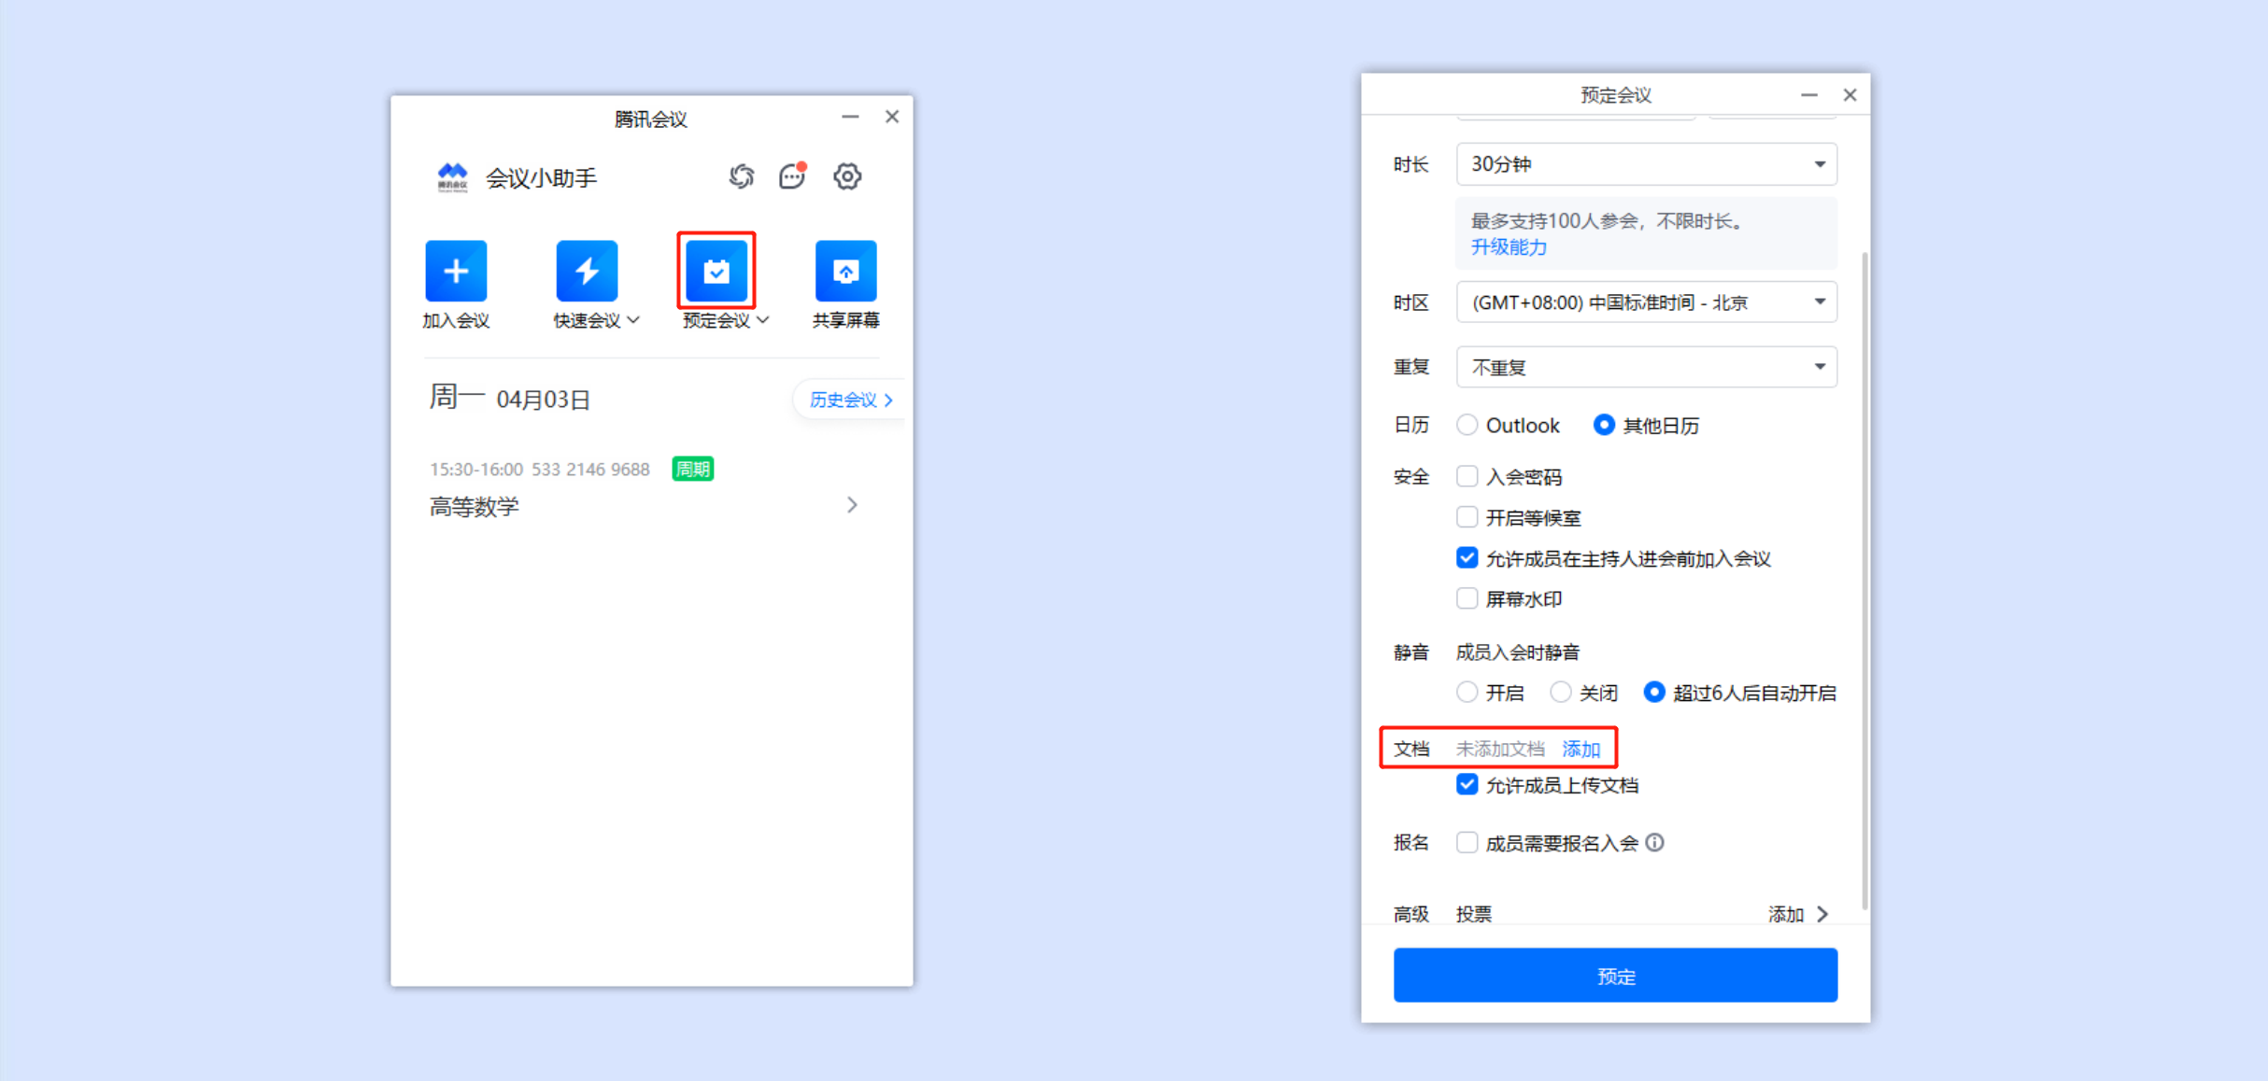Select the 其他日历 radio button

tap(1604, 426)
